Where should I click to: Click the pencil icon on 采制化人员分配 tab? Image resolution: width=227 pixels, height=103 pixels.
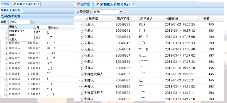[14, 4]
